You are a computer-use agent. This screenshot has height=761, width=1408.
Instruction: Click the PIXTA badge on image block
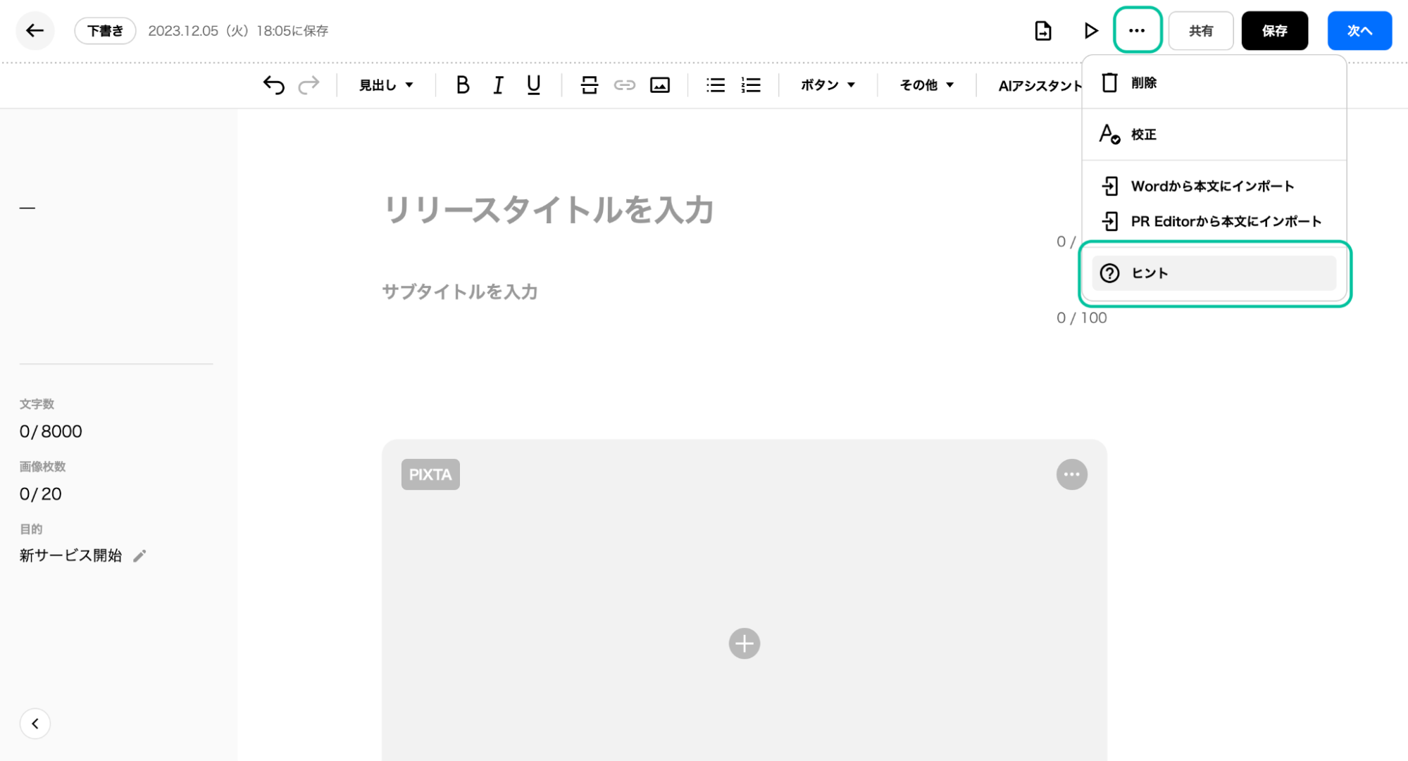pos(430,474)
